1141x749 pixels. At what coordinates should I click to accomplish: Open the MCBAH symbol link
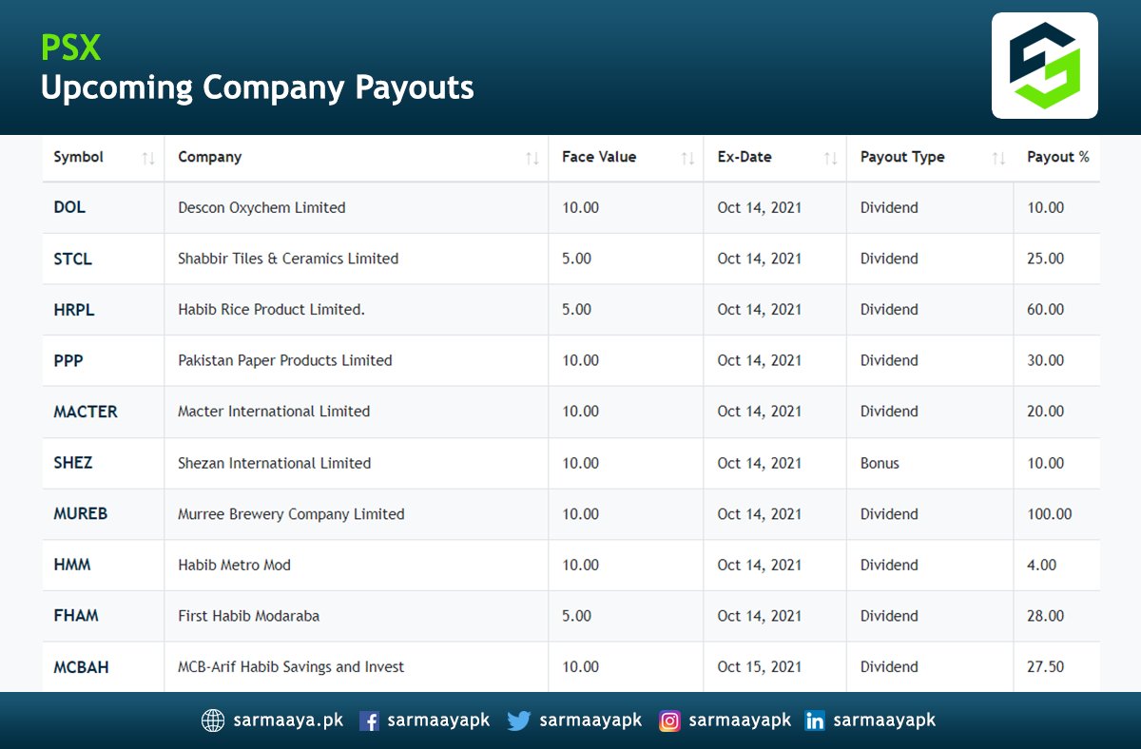81,667
